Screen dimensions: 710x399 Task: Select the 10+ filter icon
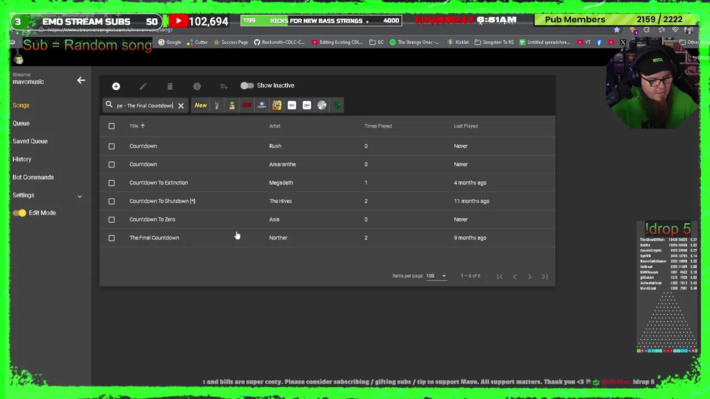click(x=292, y=105)
